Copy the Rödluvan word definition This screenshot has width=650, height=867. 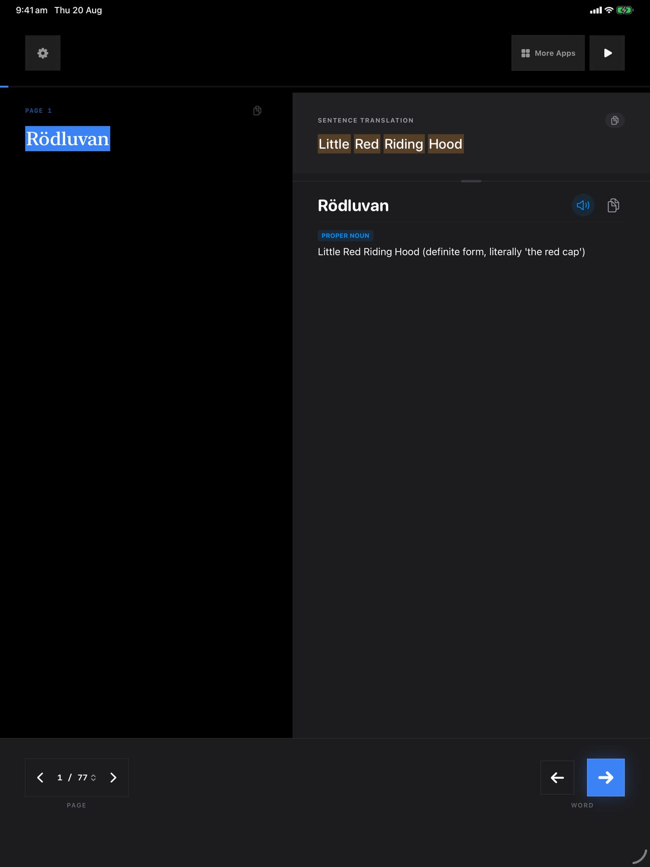613,205
